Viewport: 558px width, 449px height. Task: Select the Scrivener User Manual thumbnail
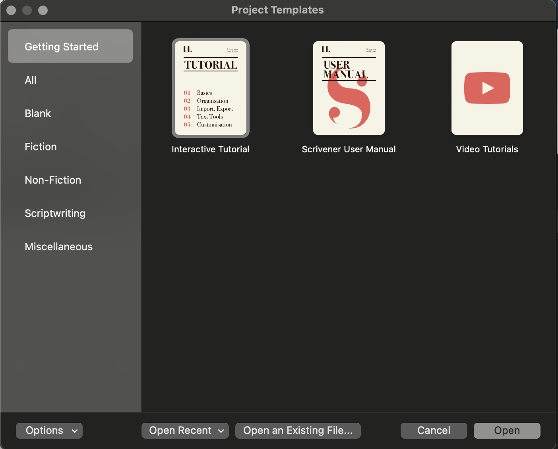pos(349,88)
